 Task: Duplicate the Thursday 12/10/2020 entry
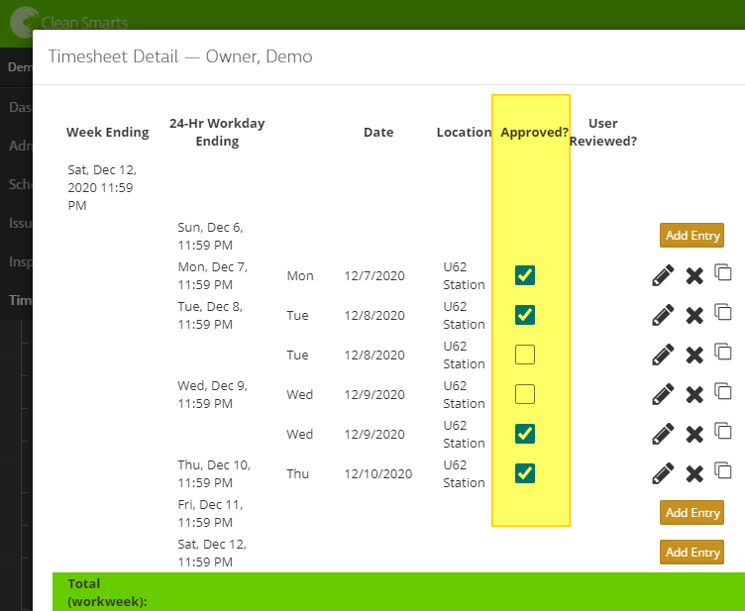pos(723,470)
